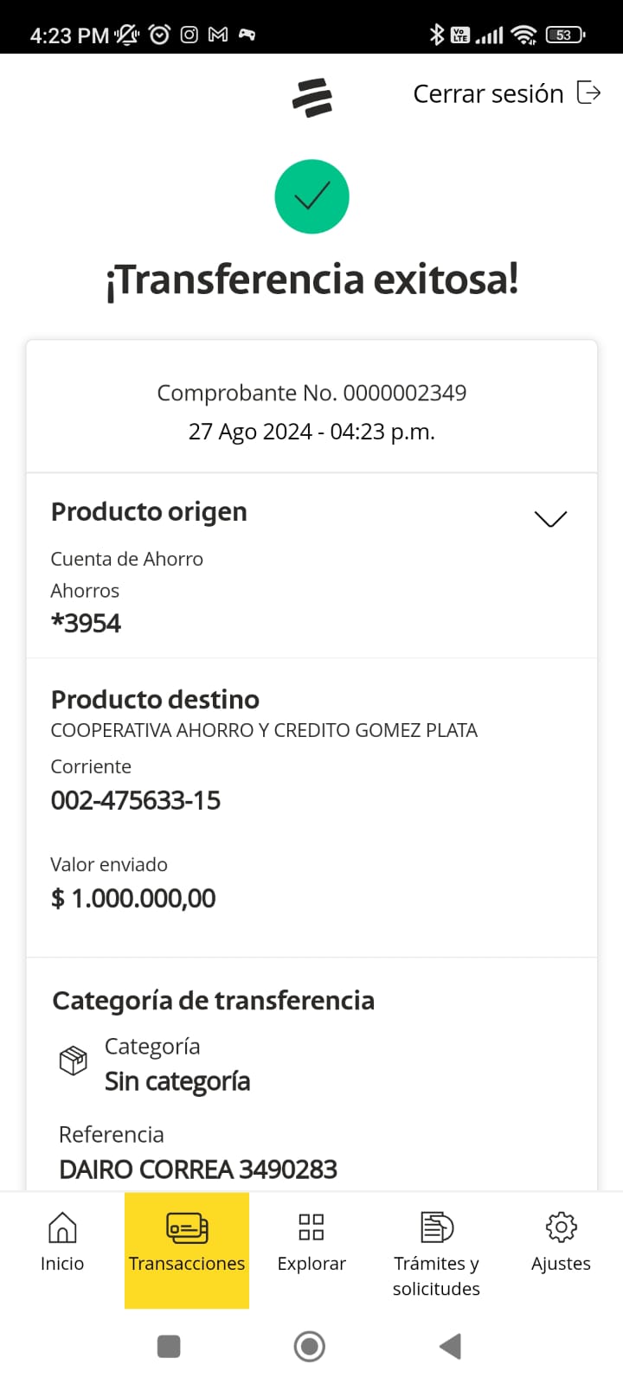Image resolution: width=623 pixels, height=1384 pixels.
Task: Tap the category box icon
Action: [x=73, y=1060]
